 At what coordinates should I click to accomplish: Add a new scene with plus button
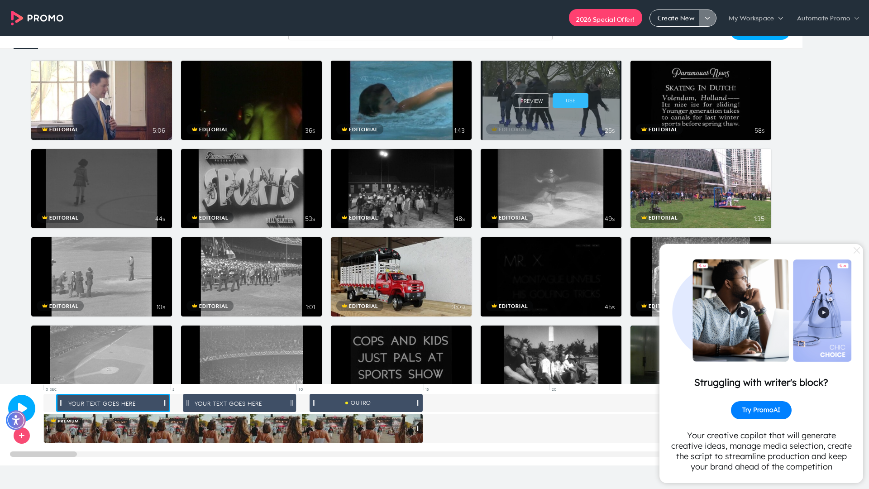point(22,436)
